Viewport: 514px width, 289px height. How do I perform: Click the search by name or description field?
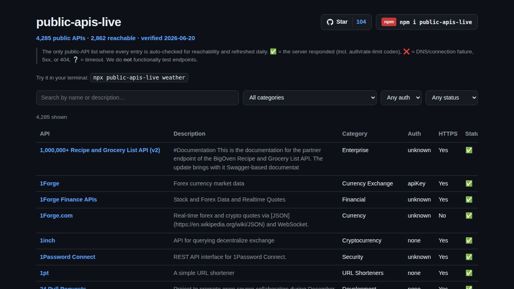(x=137, y=98)
